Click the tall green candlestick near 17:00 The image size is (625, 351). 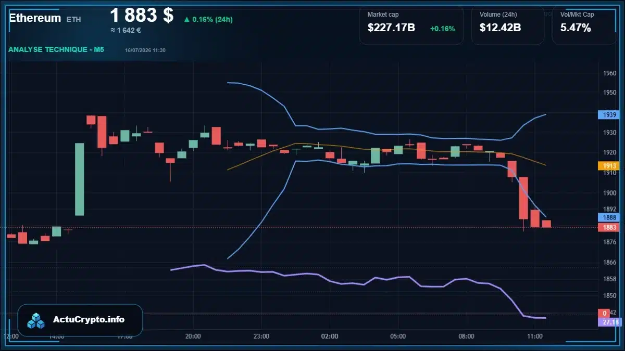point(79,179)
